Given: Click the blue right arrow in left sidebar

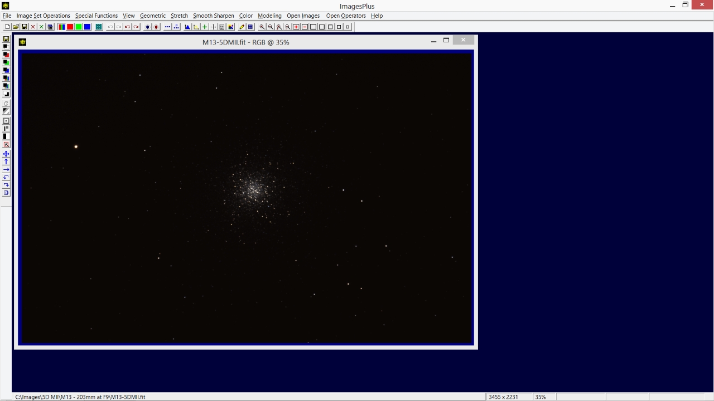Looking at the screenshot, I should pyautogui.click(x=6, y=169).
